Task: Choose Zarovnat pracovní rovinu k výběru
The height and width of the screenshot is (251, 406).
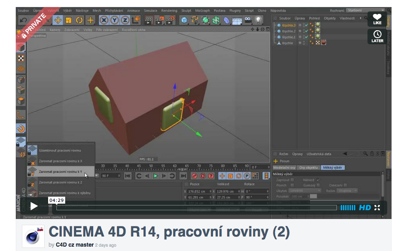Action: tap(61, 193)
